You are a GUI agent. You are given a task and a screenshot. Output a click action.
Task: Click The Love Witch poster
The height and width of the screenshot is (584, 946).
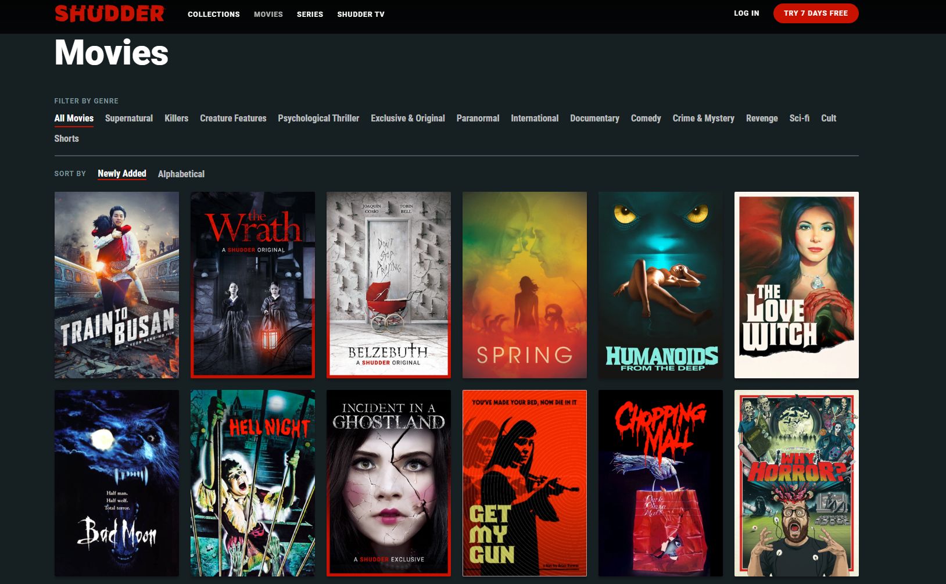click(x=796, y=285)
